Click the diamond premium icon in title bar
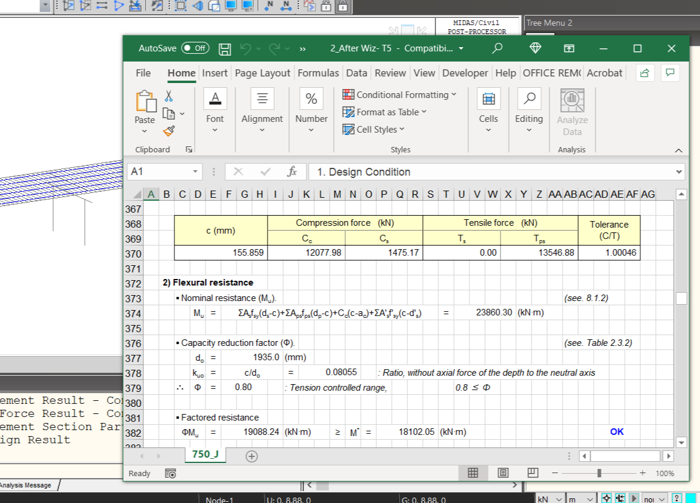700x503 pixels. pos(535,48)
